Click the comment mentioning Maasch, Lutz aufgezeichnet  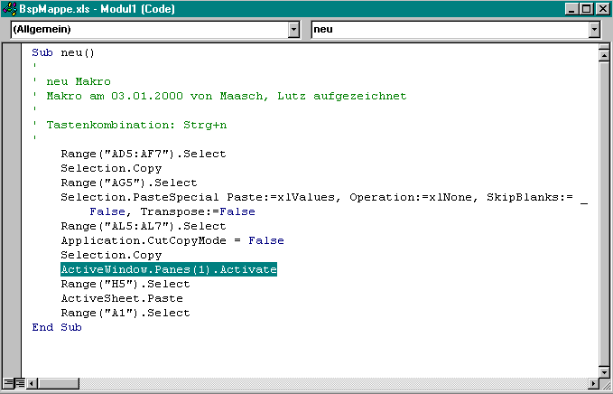coord(227,96)
